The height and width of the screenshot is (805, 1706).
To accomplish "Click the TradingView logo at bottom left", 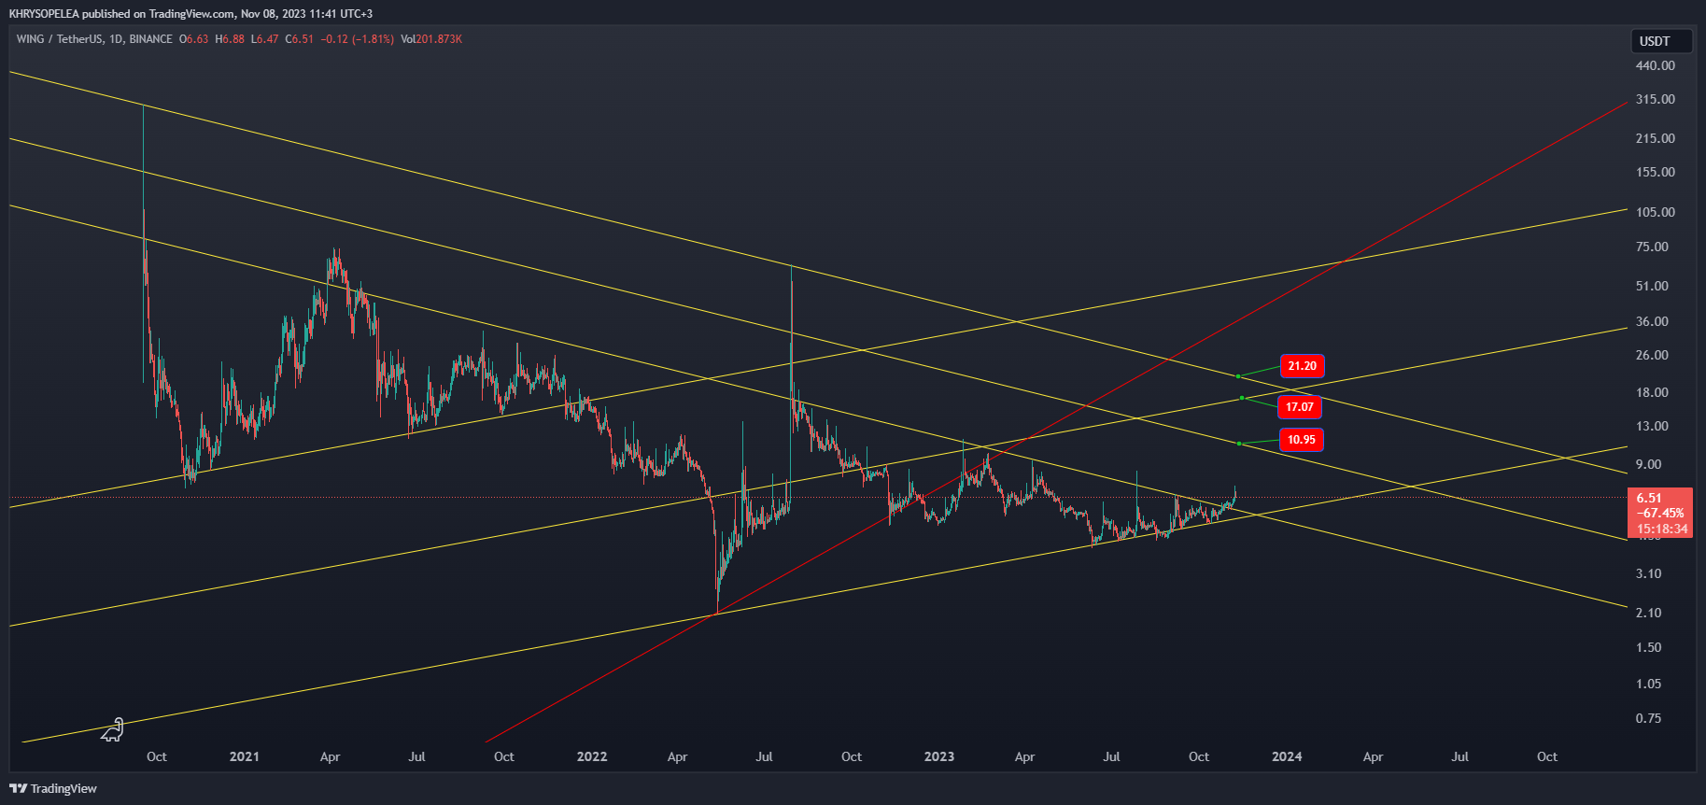I will [x=53, y=788].
